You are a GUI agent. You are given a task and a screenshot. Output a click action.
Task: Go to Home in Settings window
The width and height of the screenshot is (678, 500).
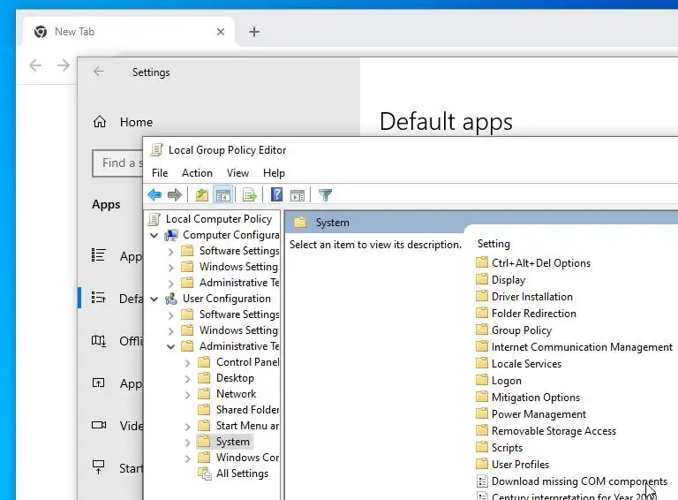[x=123, y=122]
